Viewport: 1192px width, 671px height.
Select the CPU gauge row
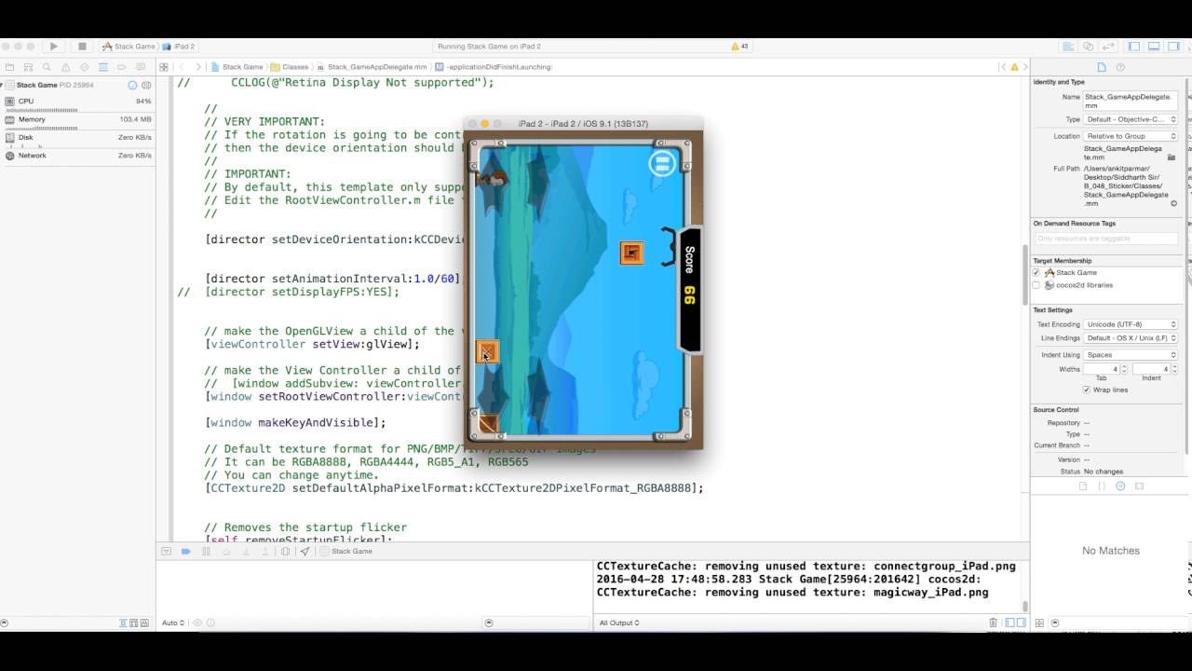(x=78, y=102)
